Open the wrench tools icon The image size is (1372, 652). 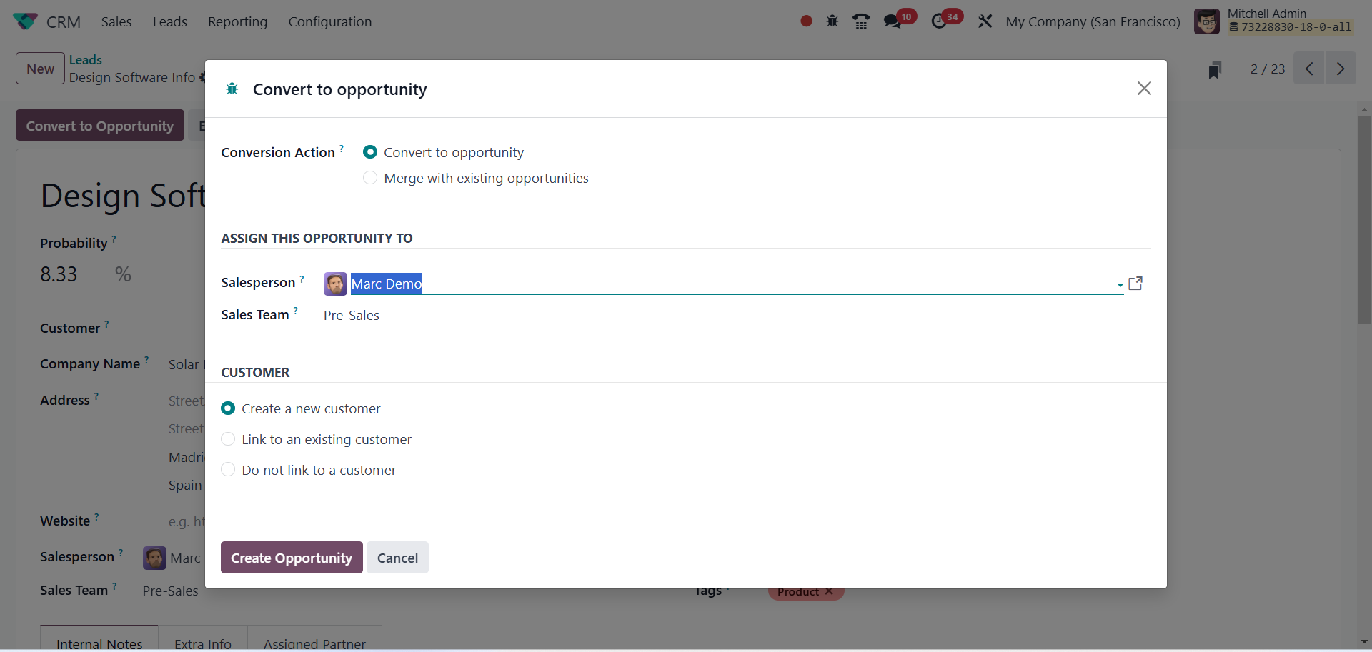[985, 21]
